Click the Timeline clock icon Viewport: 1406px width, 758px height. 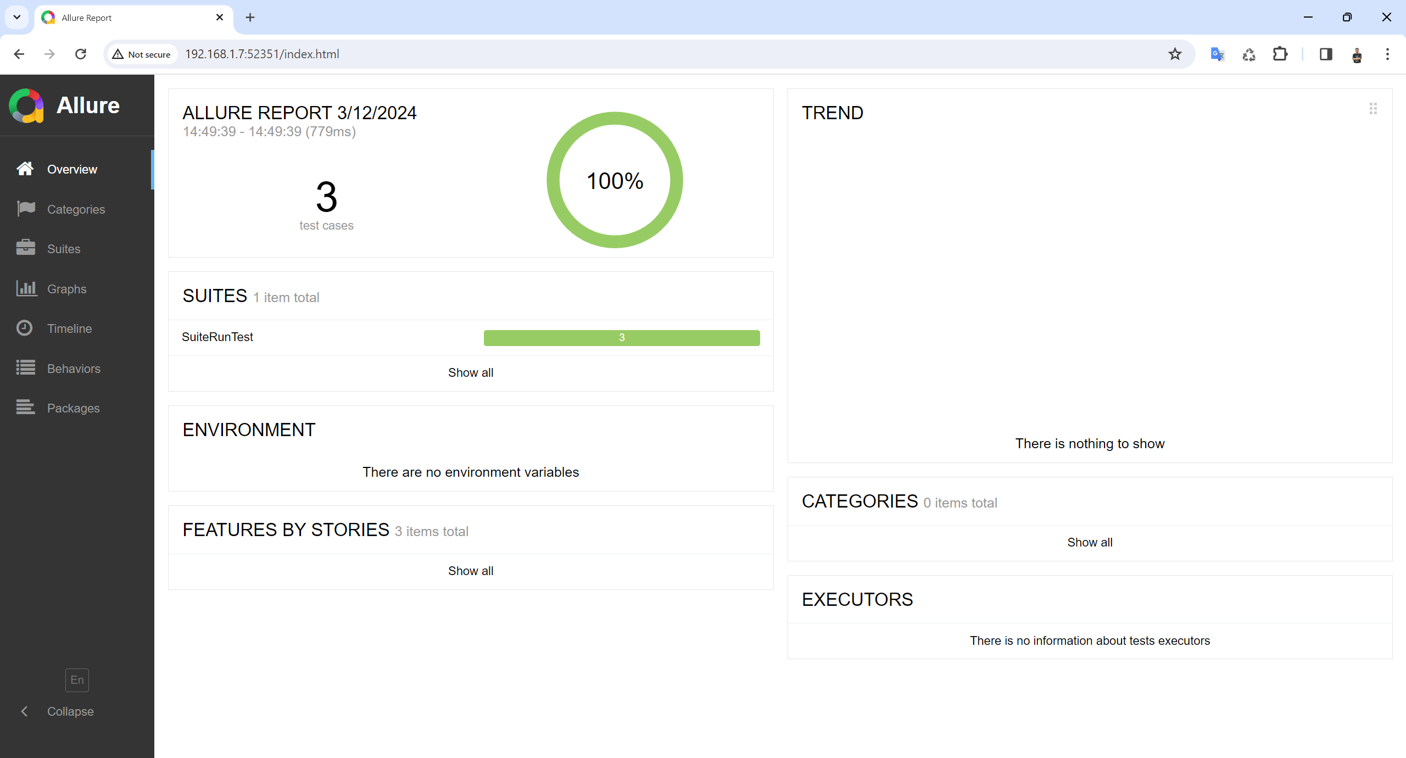(x=24, y=328)
